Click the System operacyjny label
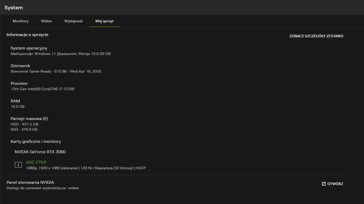This screenshot has height=204, width=364. [x=29, y=48]
